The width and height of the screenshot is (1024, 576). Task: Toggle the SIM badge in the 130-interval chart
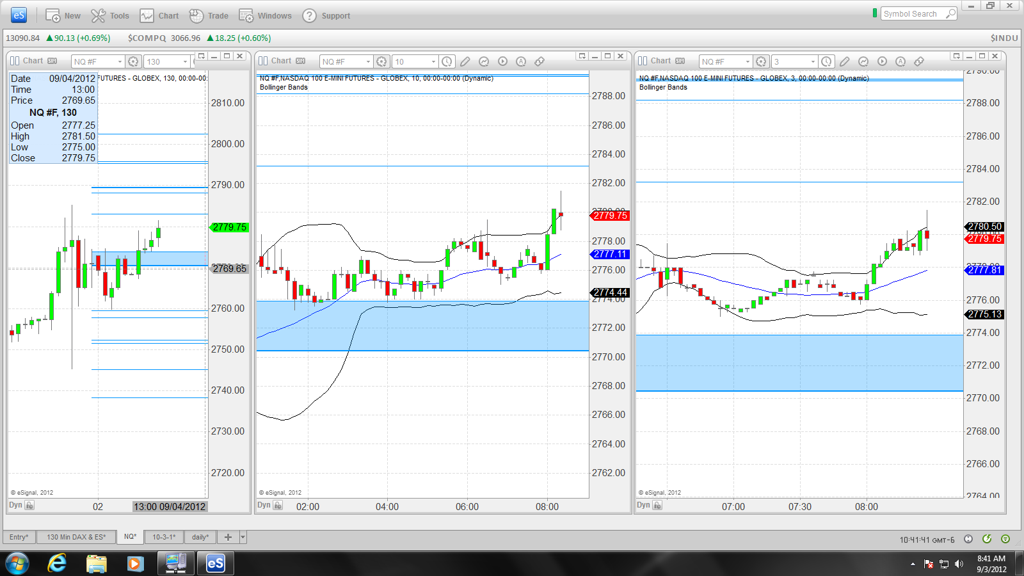pyautogui.click(x=52, y=61)
